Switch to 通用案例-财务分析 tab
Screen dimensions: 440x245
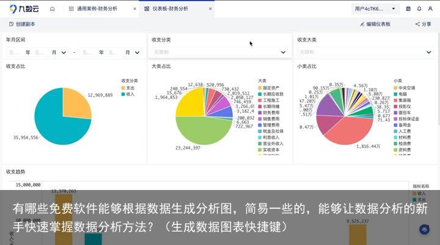pyautogui.click(x=97, y=9)
